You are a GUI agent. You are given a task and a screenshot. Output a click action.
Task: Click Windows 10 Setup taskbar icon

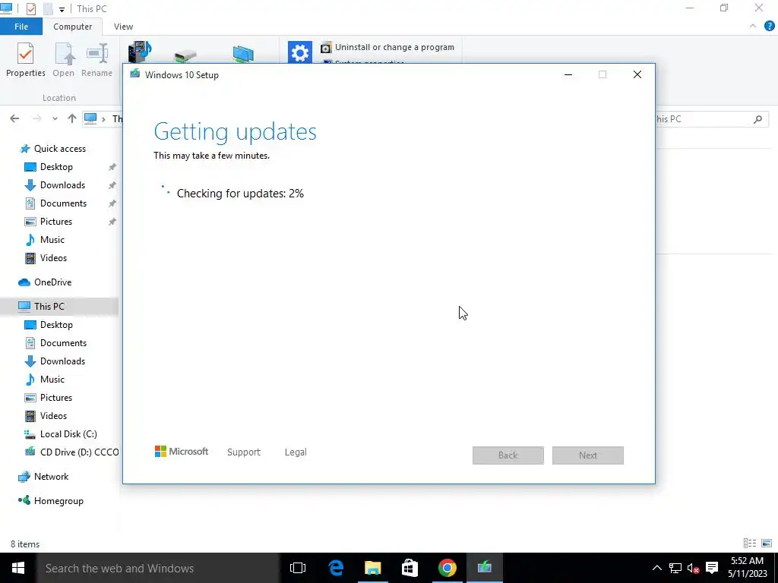point(484,568)
